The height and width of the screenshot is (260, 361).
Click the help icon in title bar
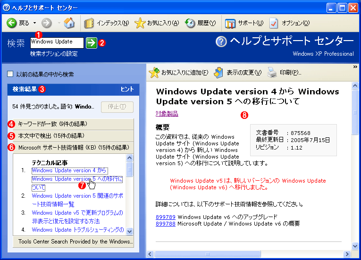coord(6,8)
